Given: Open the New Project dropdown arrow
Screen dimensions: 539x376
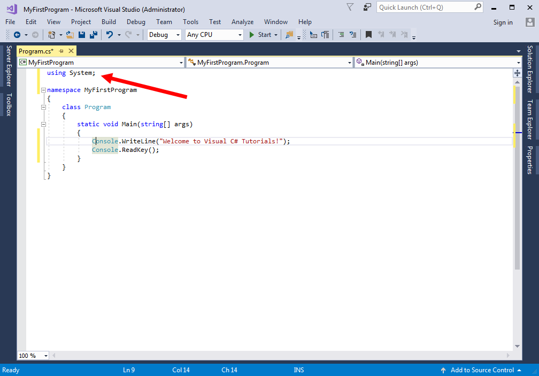Looking at the screenshot, I should (x=60, y=35).
